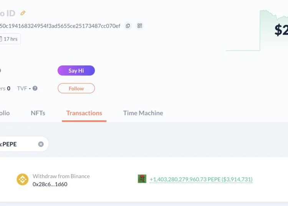The height and width of the screenshot is (206, 288).
Task: Click the +1,403,280,279,960.73 PEPE amount
Action: coord(201,179)
